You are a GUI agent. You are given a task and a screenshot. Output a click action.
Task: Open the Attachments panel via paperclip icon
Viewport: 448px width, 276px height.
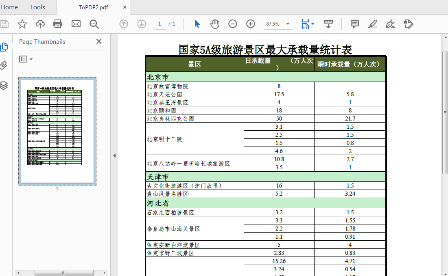coord(5,65)
